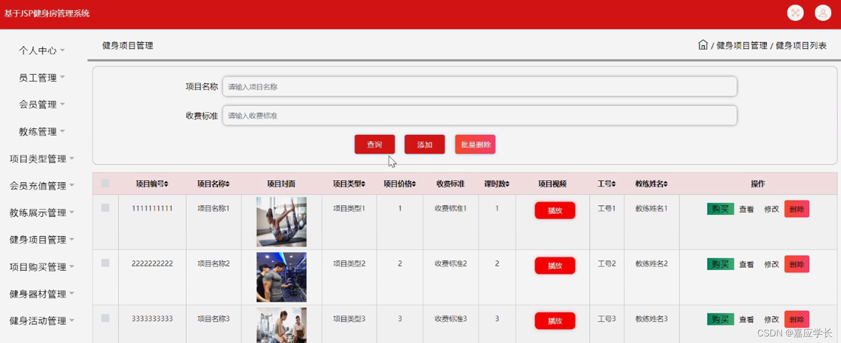Click 查看 for the 项目名称1 row

[746, 209]
